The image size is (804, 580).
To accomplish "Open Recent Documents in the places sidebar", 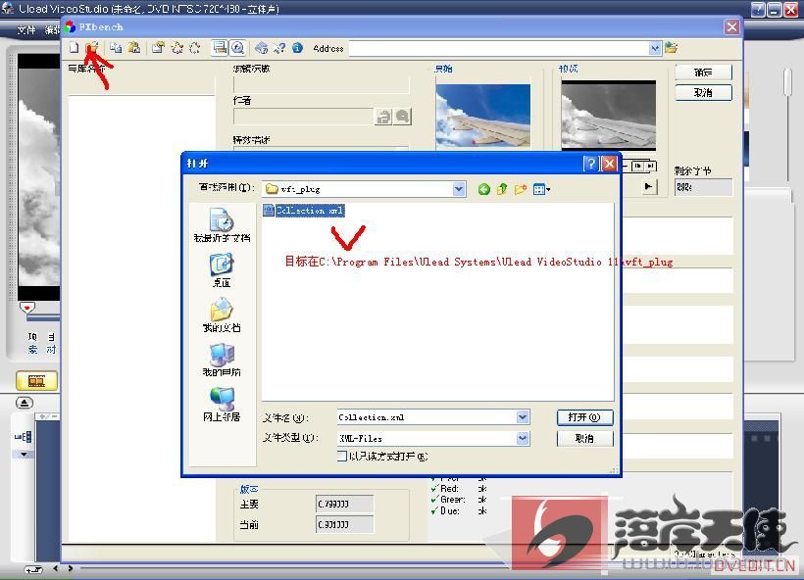I will 222,225.
